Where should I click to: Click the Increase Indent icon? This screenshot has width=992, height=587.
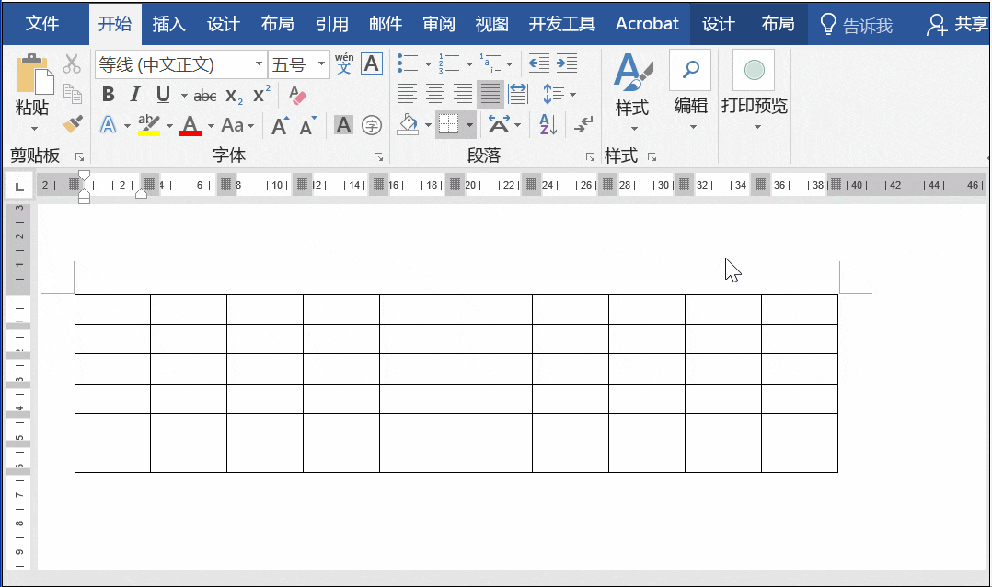pos(567,64)
